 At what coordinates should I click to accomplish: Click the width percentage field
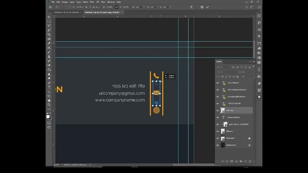point(110,7)
